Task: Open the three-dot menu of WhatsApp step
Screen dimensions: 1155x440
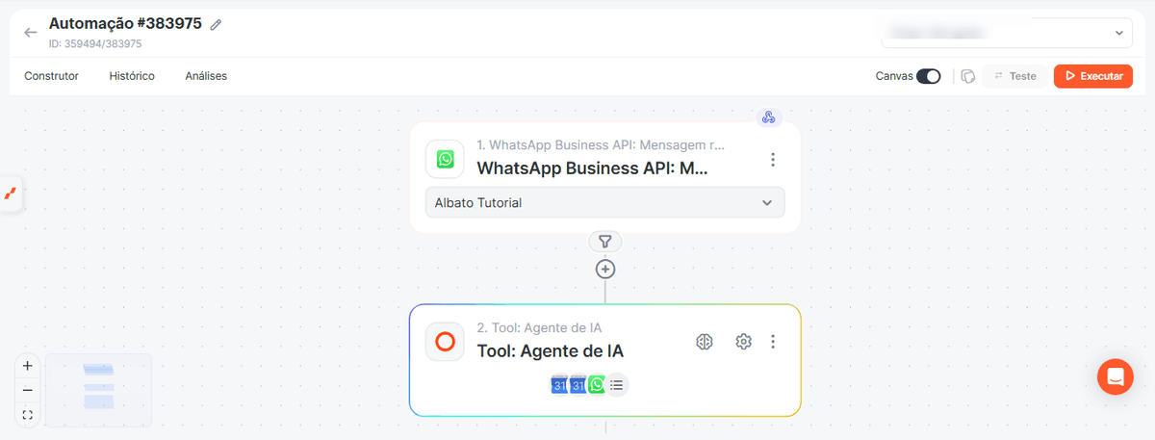Action: pyautogui.click(x=773, y=159)
